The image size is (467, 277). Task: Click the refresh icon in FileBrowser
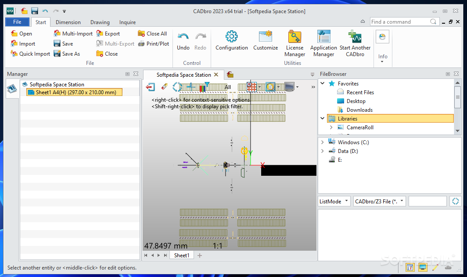pos(456,201)
